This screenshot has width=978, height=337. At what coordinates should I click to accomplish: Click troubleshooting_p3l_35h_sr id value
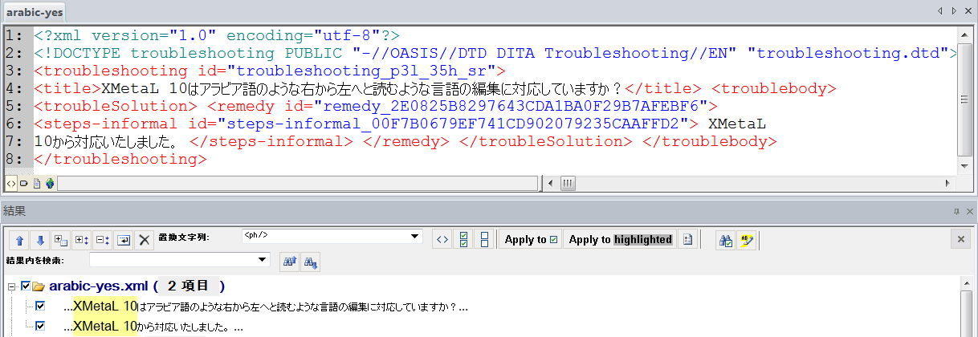(361, 71)
